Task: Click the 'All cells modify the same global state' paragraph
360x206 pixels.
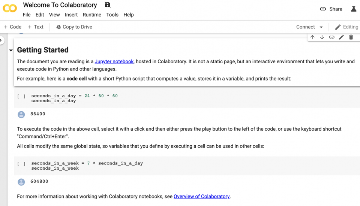Action: tap(141, 146)
